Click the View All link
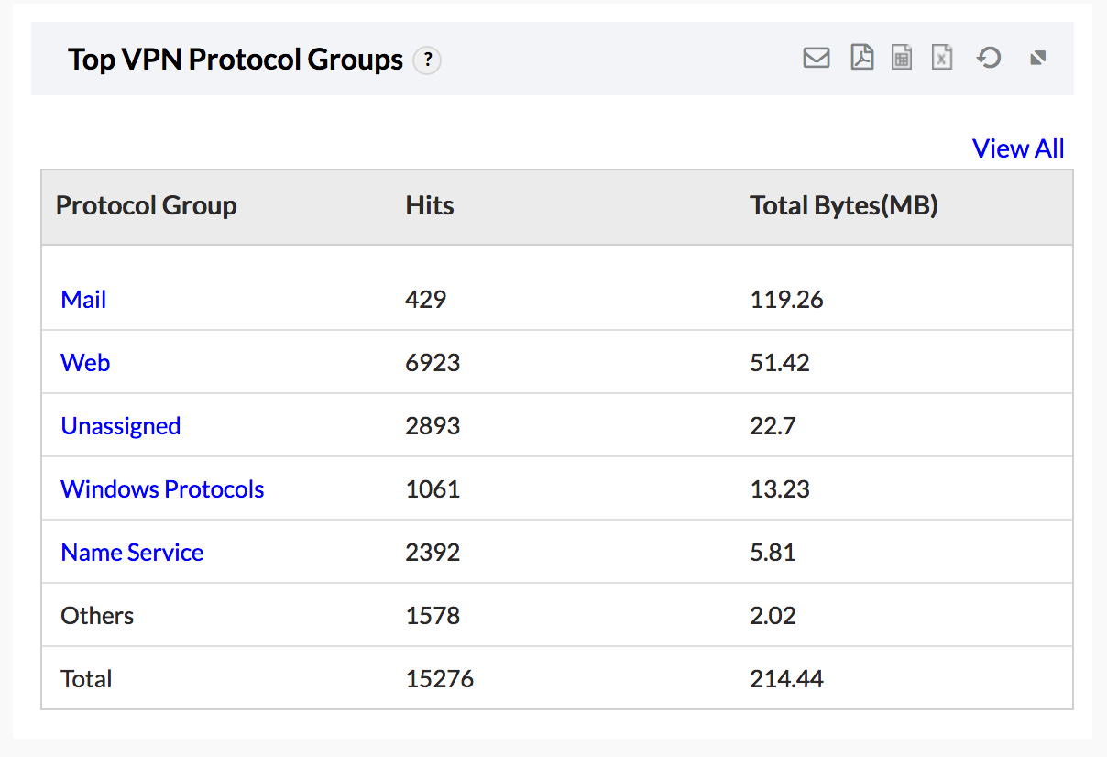 click(1018, 148)
